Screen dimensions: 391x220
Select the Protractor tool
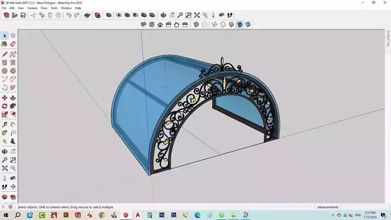(5, 133)
